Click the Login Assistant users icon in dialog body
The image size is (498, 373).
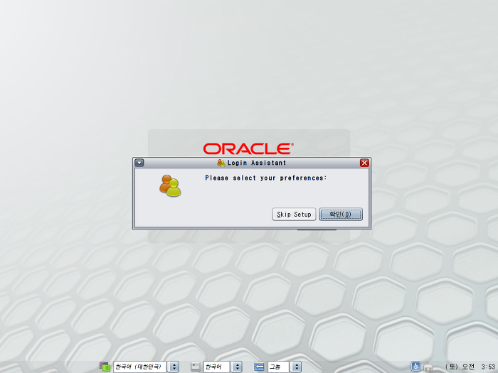click(170, 186)
